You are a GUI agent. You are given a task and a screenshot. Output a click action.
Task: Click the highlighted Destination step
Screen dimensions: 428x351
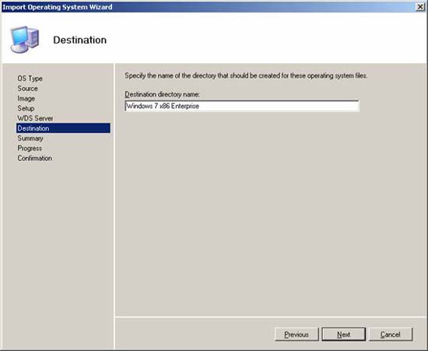point(63,128)
